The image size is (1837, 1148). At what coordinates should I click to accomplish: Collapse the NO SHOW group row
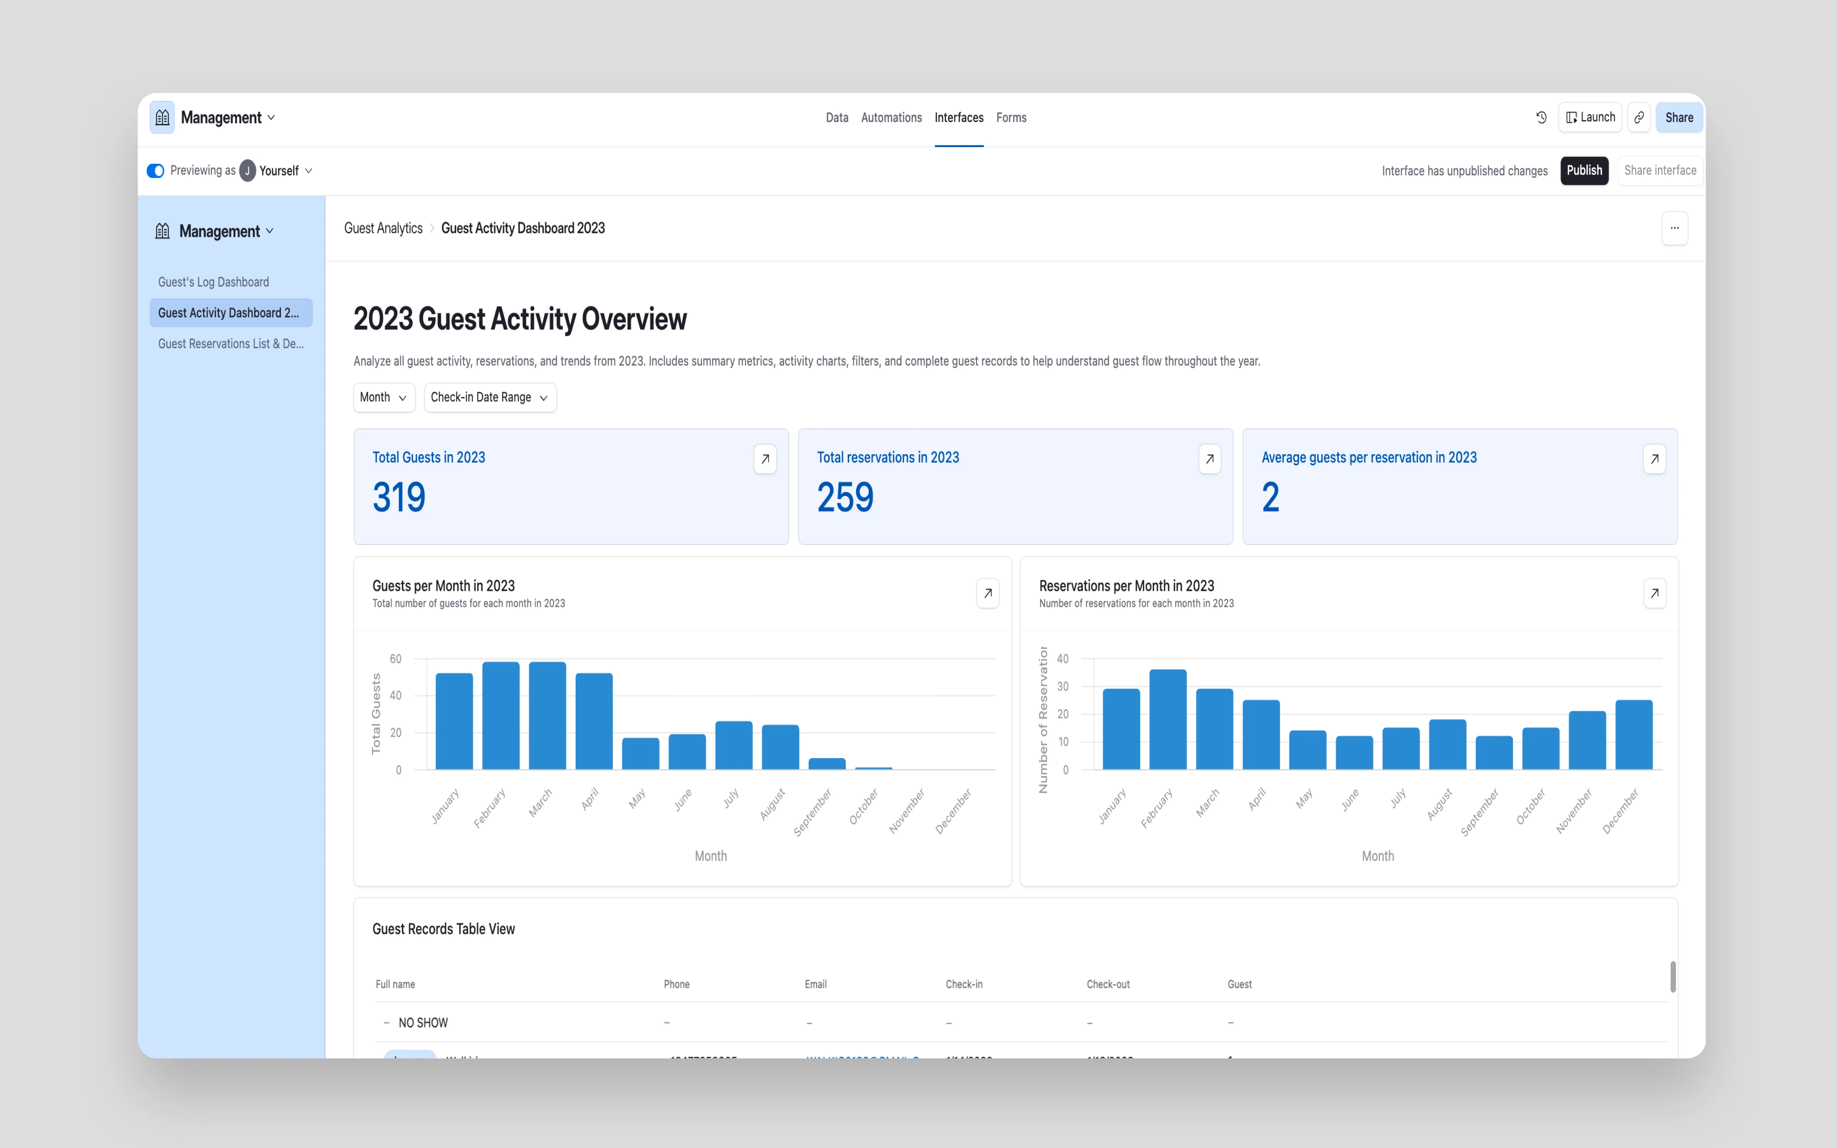(x=387, y=1023)
